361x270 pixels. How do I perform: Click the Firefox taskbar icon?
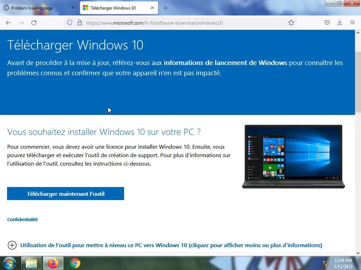(53, 263)
